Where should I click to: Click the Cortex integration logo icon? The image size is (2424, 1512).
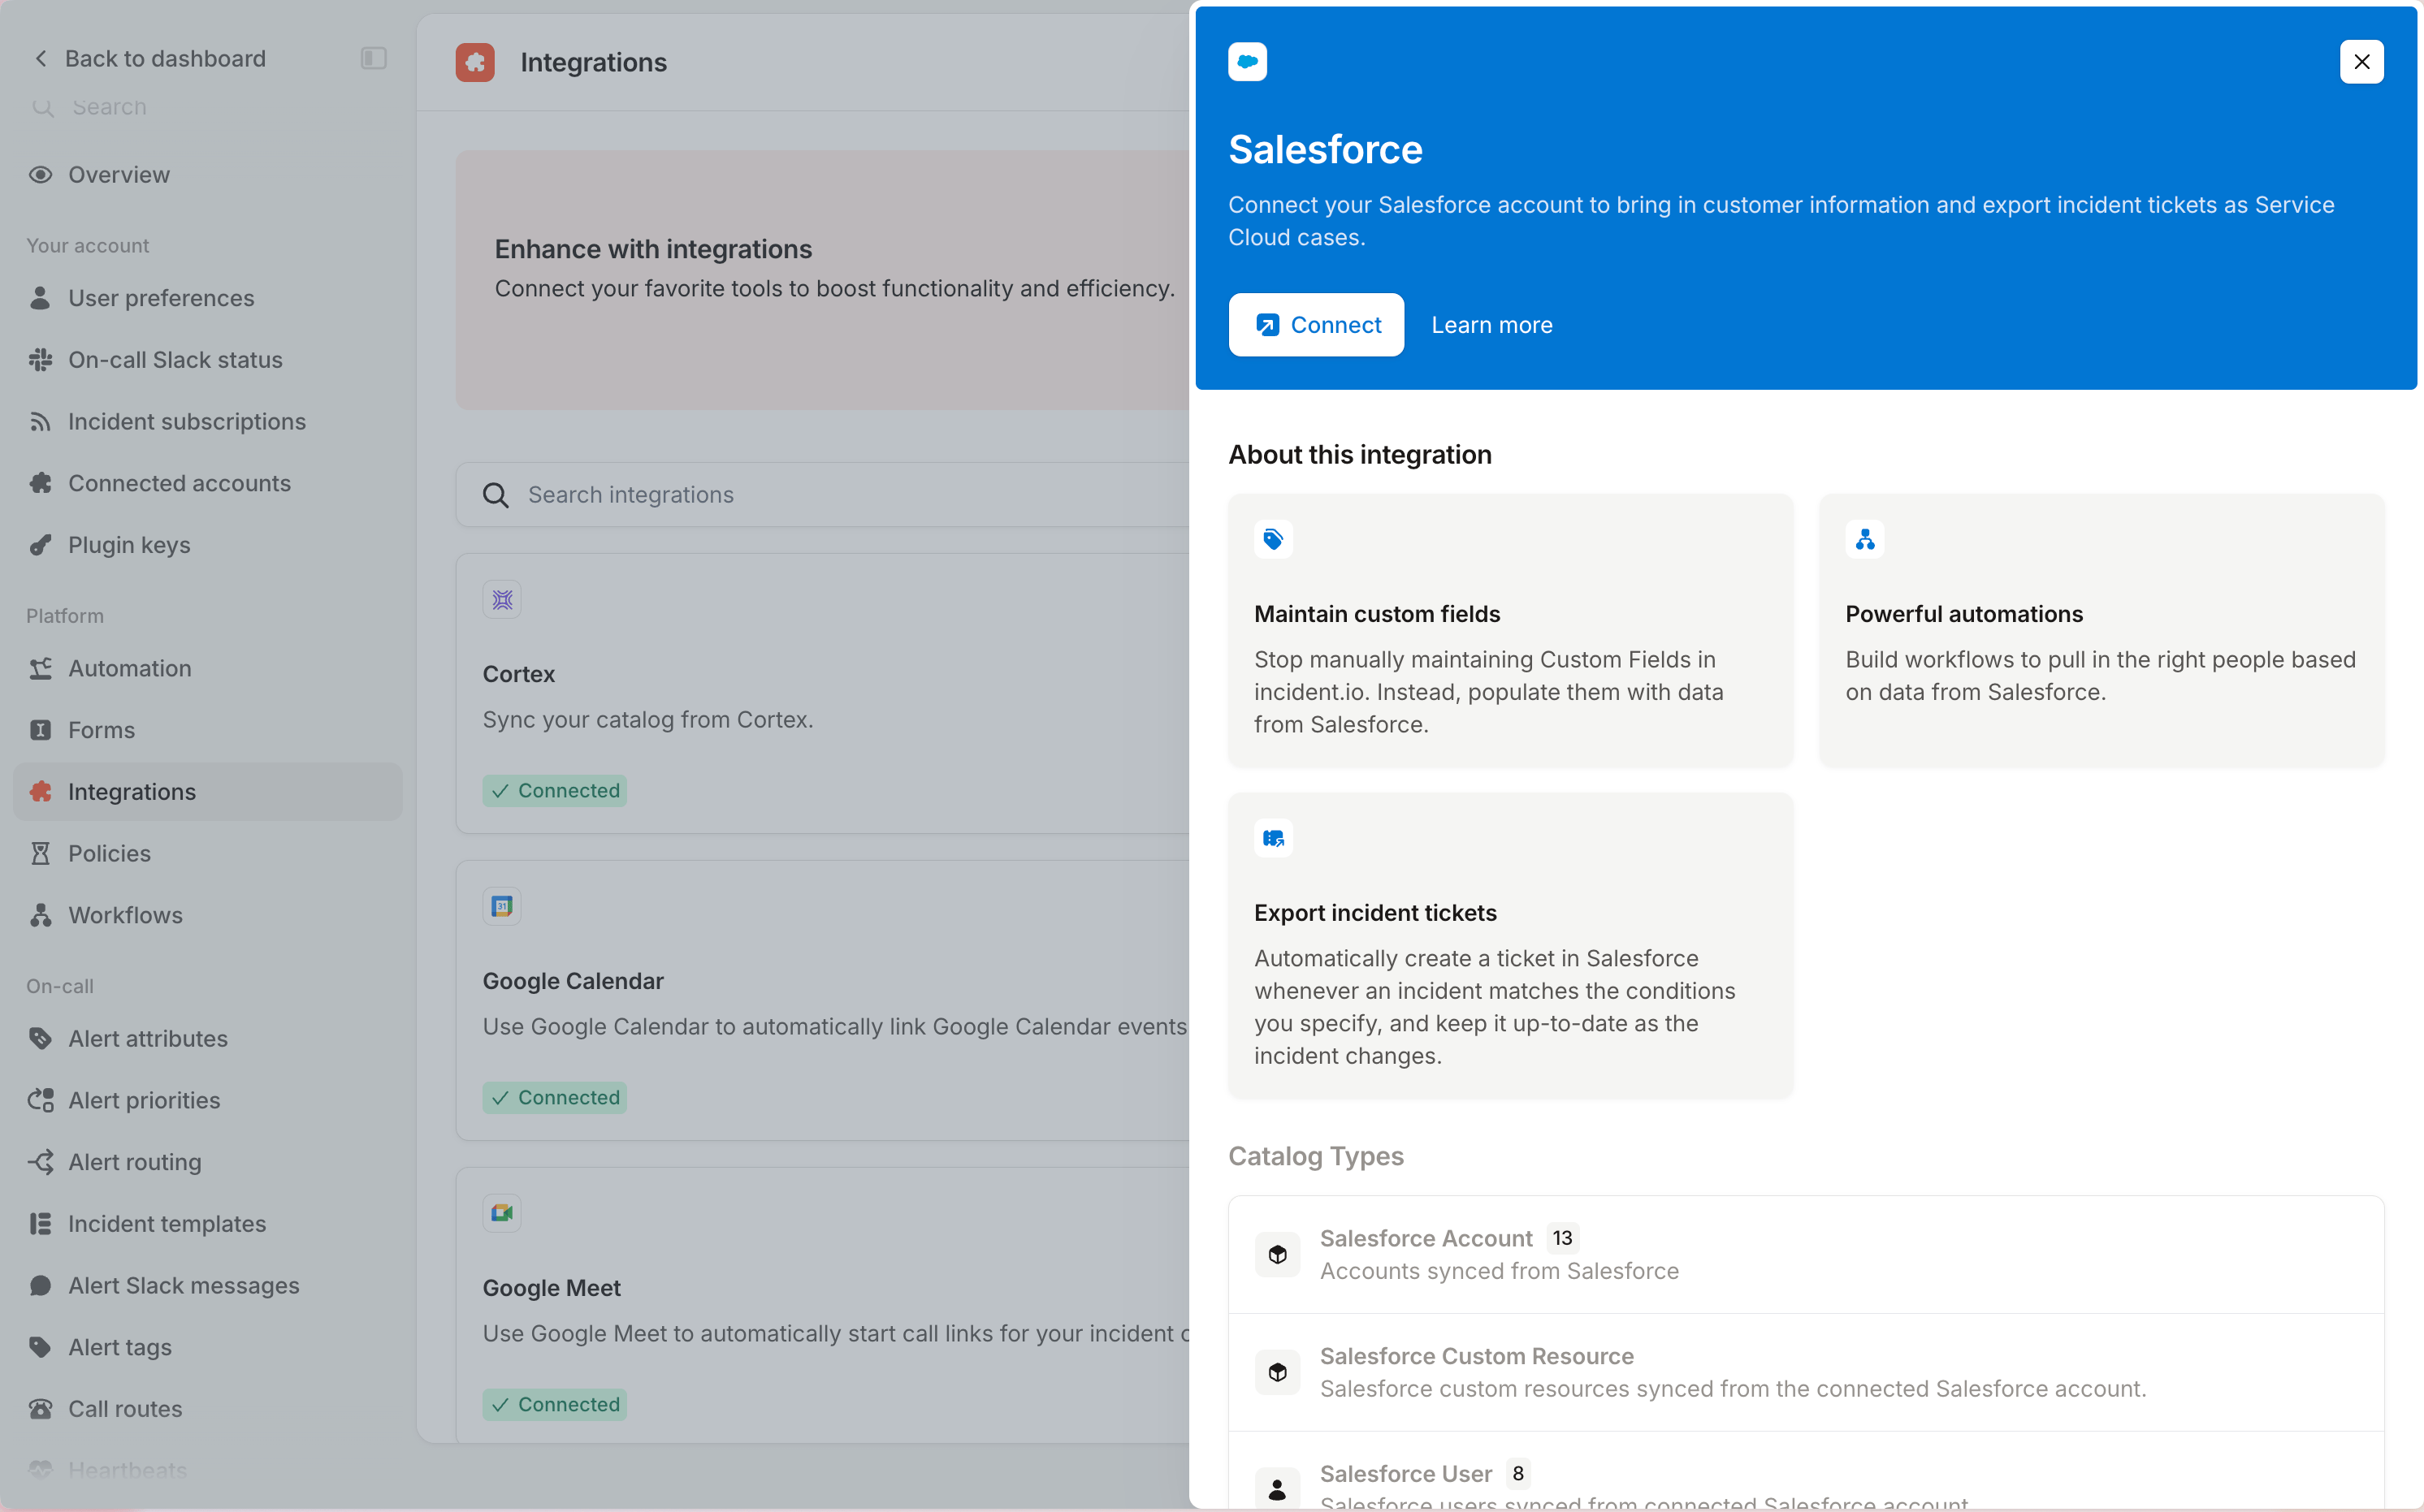(x=502, y=600)
